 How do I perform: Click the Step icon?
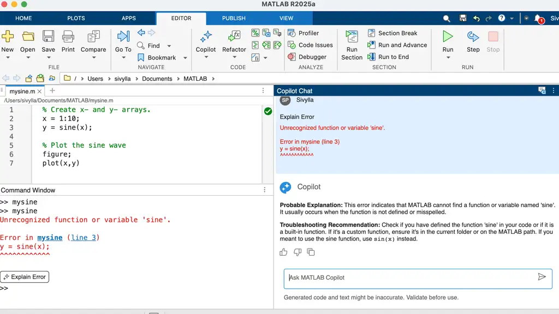click(x=473, y=37)
